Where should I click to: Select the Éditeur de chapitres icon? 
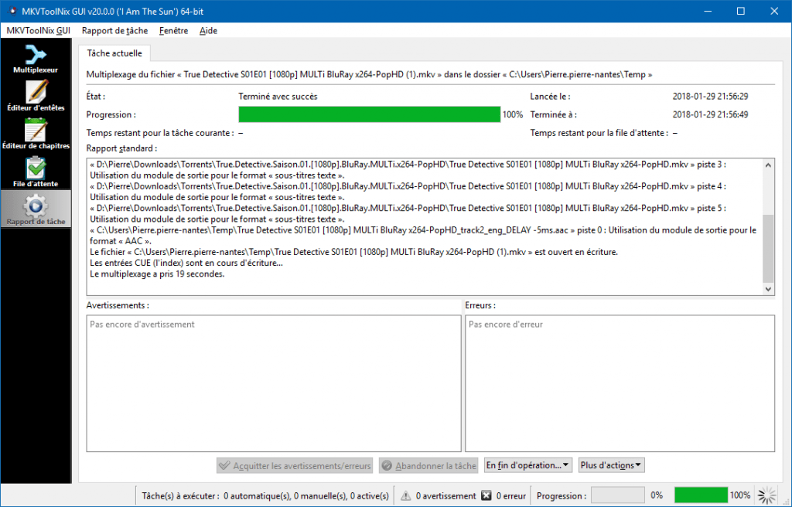(x=36, y=133)
